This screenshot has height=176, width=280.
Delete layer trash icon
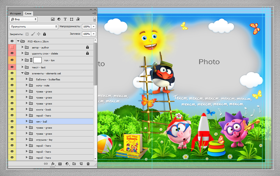tap(88, 164)
